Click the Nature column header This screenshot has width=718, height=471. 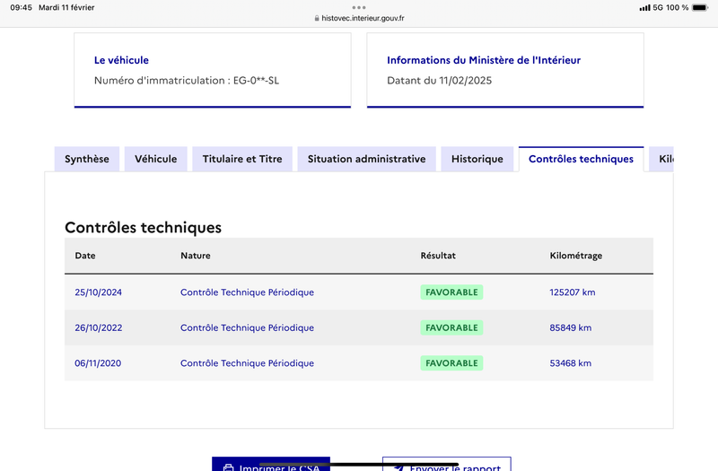tap(196, 256)
